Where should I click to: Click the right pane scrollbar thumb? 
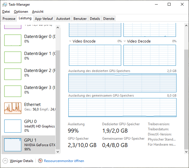[x=186, y=99]
